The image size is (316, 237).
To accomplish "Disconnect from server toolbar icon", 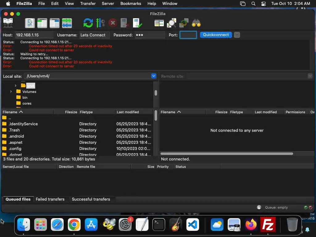I will (x=125, y=23).
